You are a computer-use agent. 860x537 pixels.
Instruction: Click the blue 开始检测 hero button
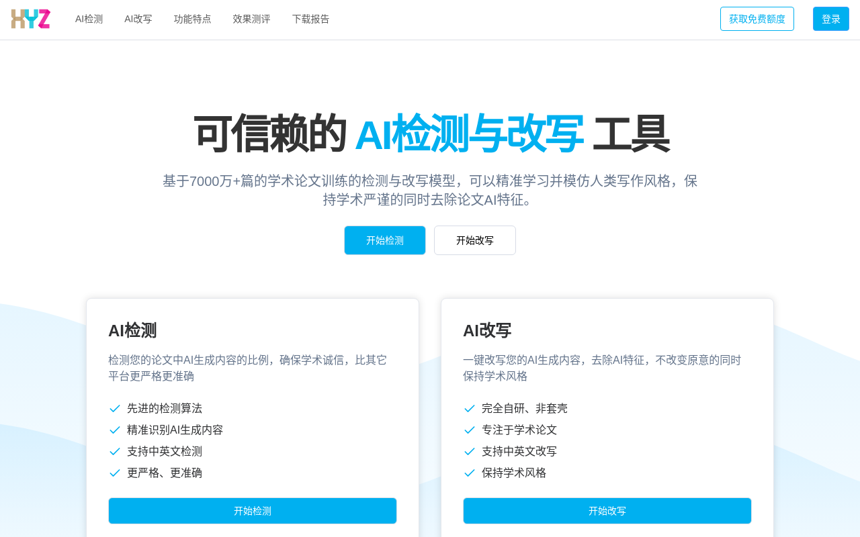(x=384, y=240)
